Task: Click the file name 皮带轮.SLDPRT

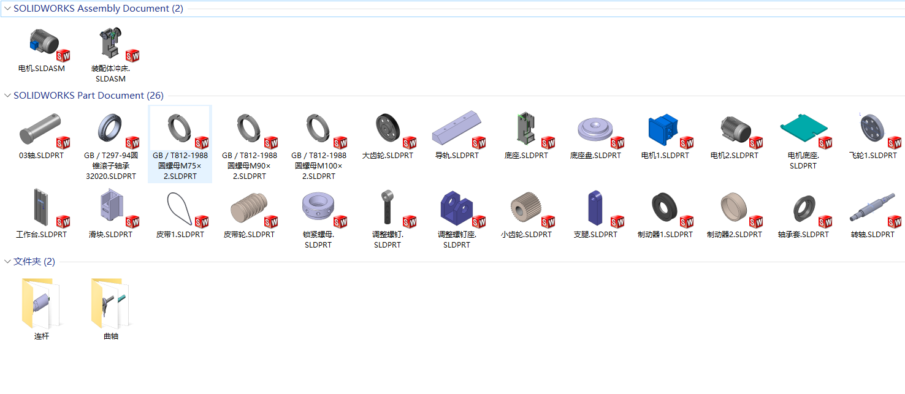Action: 249,235
